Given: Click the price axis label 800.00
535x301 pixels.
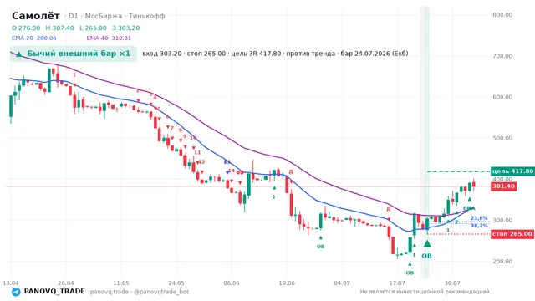Looking at the screenshot, I should pos(502,15).
